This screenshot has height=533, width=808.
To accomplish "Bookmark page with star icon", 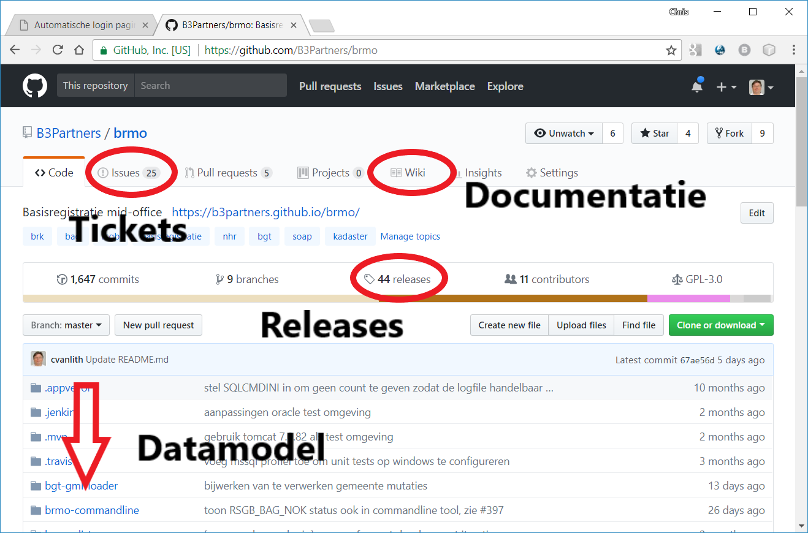I will click(x=671, y=50).
